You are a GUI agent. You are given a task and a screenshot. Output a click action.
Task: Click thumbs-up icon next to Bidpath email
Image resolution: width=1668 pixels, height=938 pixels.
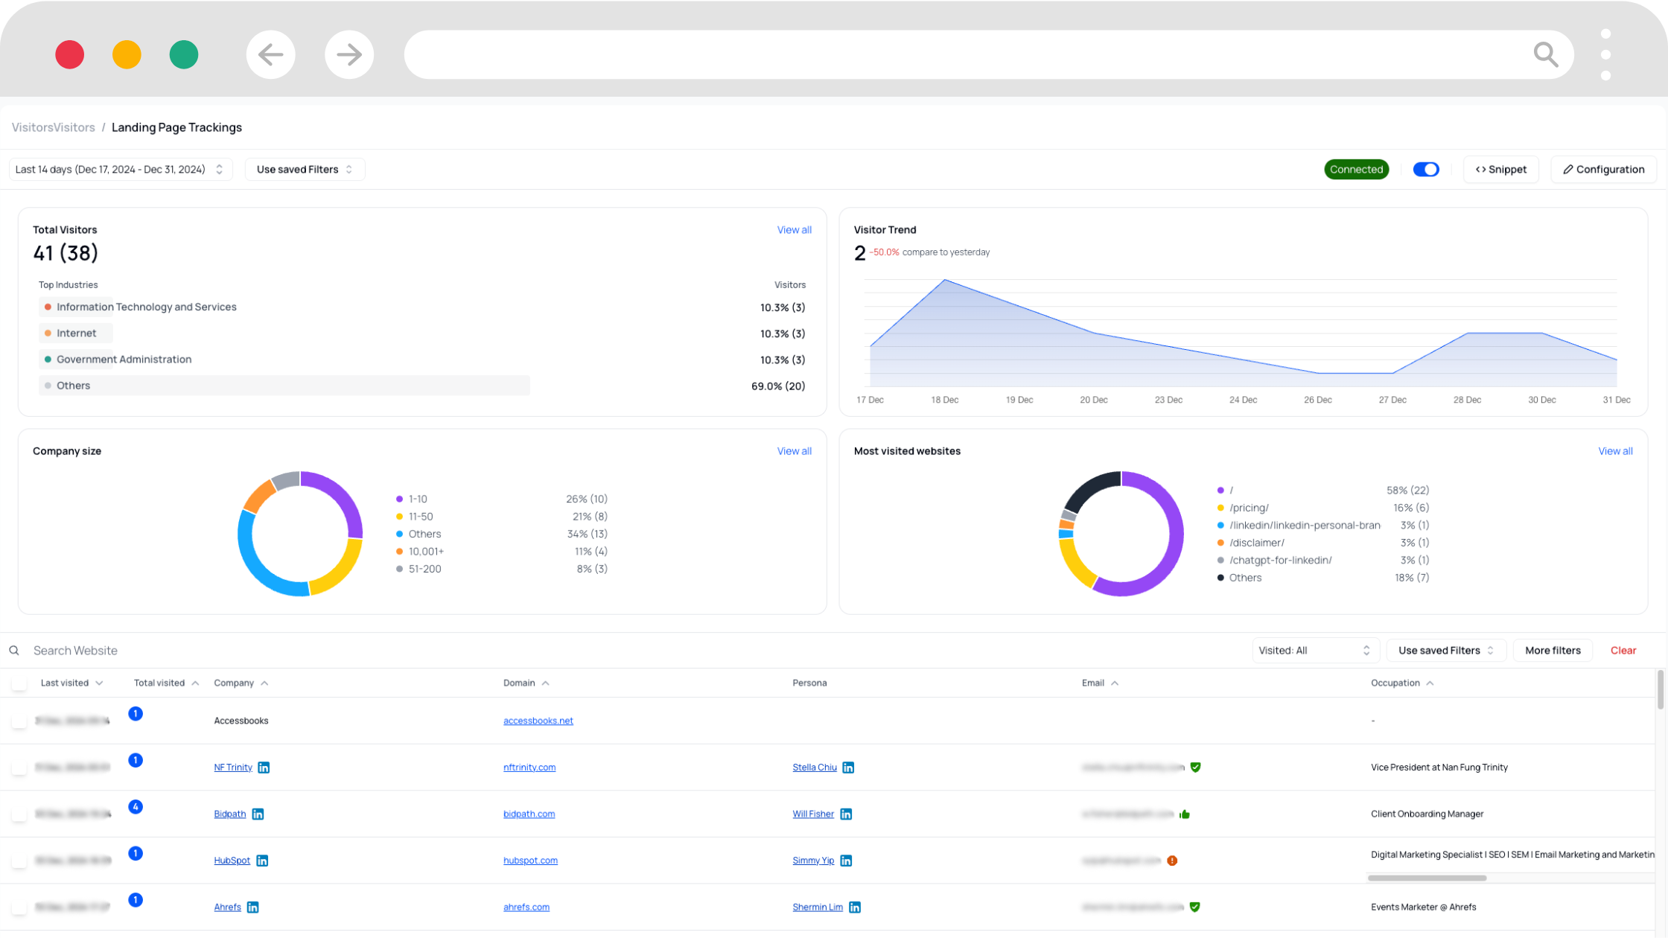[1185, 814]
